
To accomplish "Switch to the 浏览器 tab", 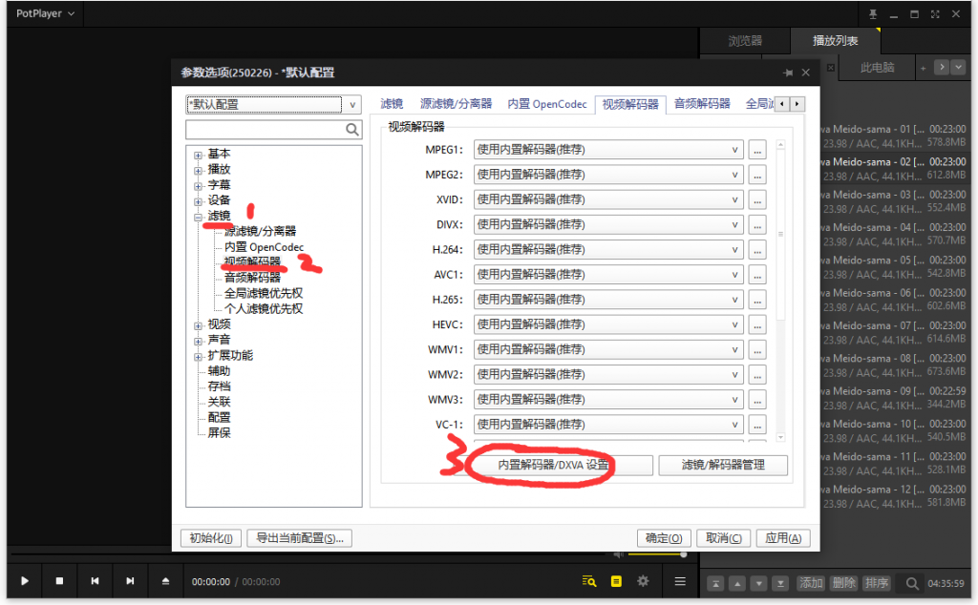I will coord(745,41).
